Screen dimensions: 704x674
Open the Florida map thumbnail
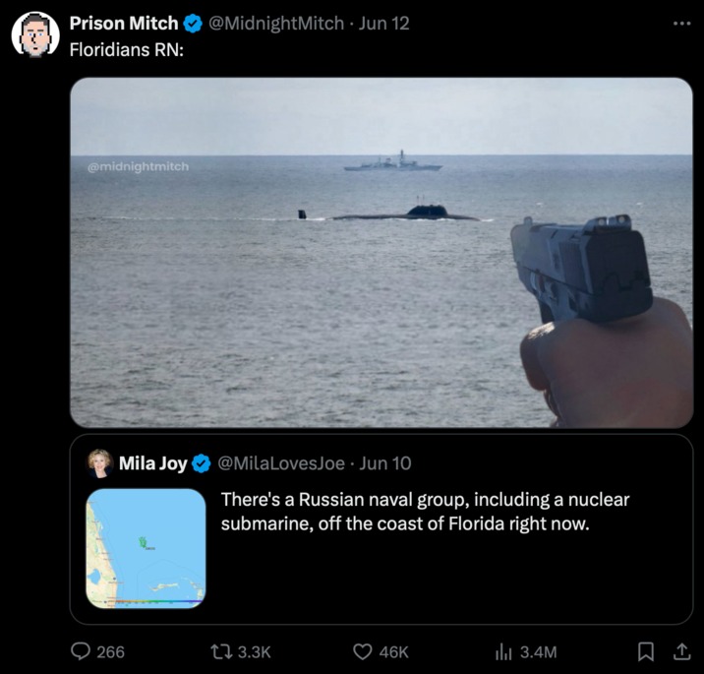pos(146,548)
